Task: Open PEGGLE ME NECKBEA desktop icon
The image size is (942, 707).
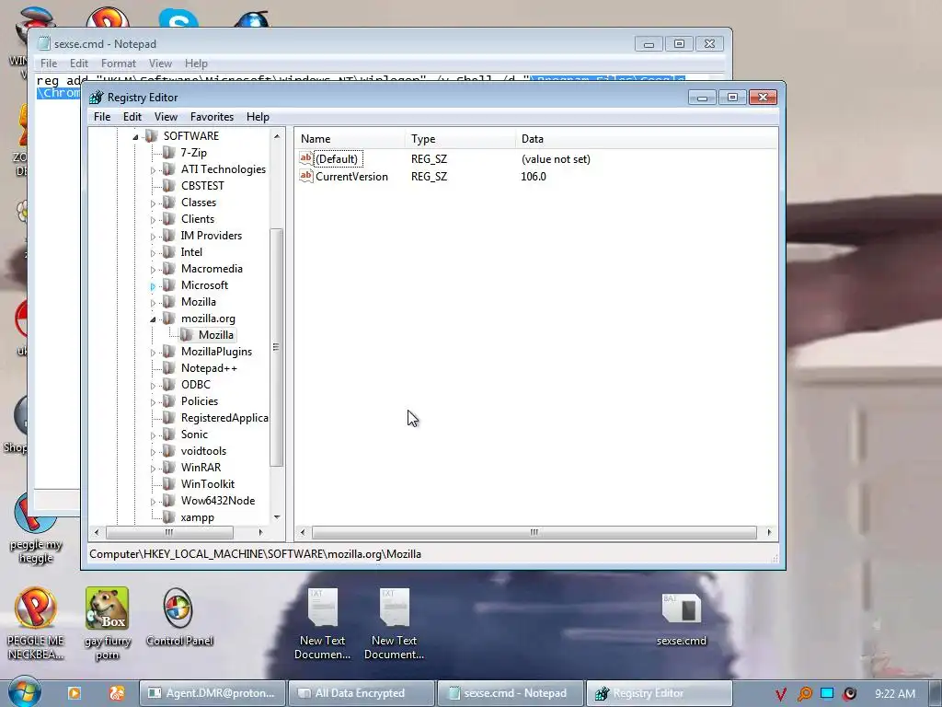Action: click(36, 608)
